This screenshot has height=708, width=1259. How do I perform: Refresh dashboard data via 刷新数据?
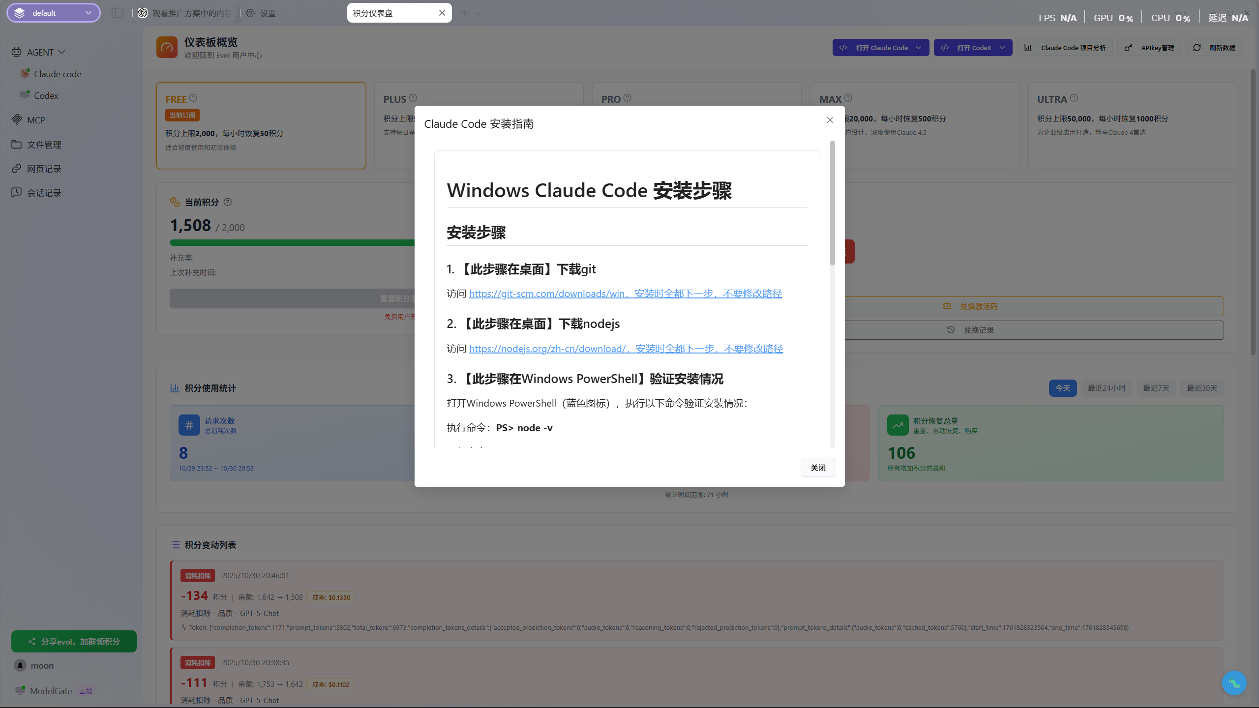coord(1214,47)
